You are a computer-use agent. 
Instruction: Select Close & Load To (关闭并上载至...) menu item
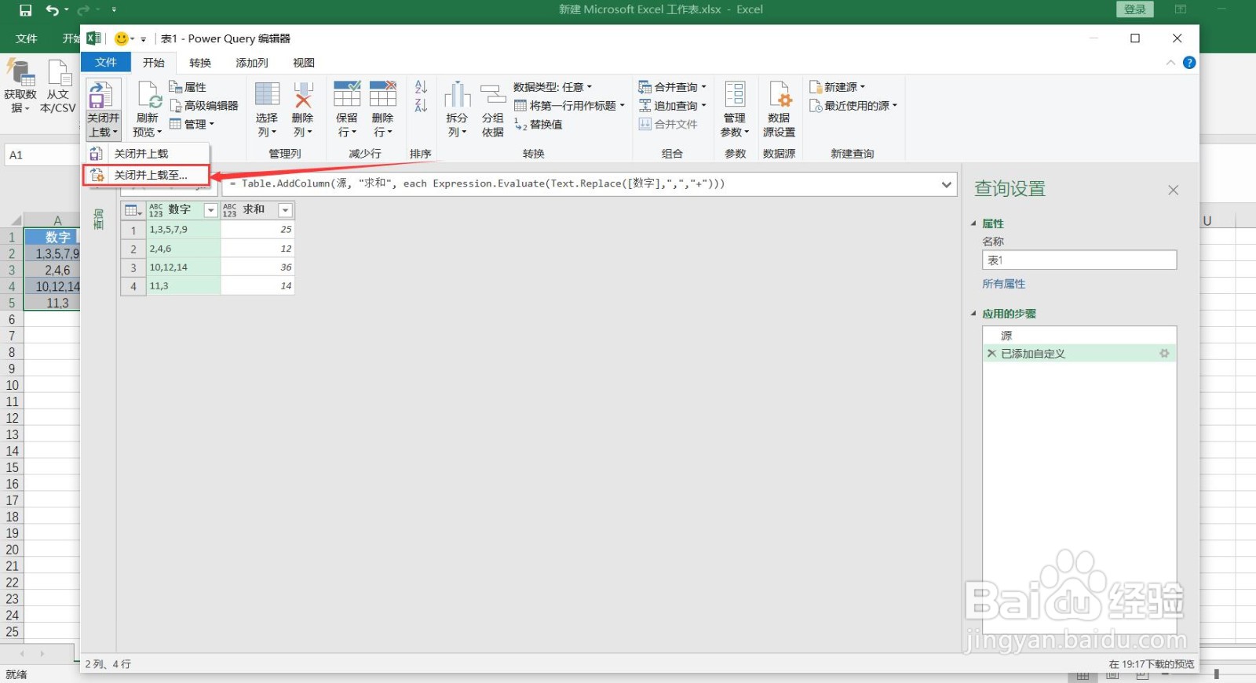[x=147, y=175]
